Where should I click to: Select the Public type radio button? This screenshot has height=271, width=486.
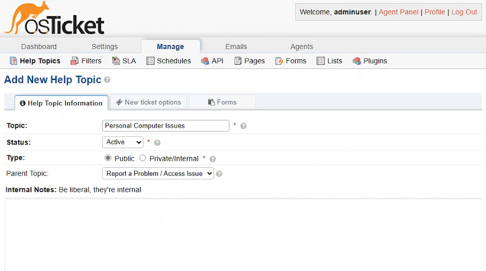(108, 158)
